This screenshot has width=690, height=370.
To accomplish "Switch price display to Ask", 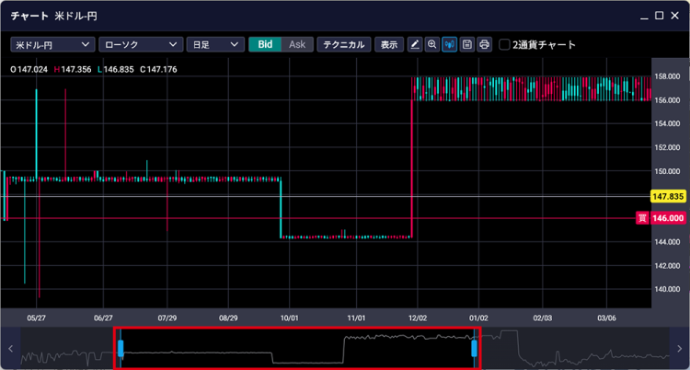I will pos(296,44).
